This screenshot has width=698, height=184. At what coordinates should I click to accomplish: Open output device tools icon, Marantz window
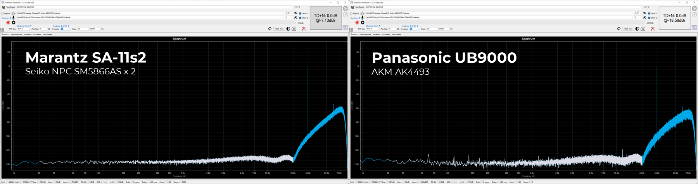coord(295,13)
